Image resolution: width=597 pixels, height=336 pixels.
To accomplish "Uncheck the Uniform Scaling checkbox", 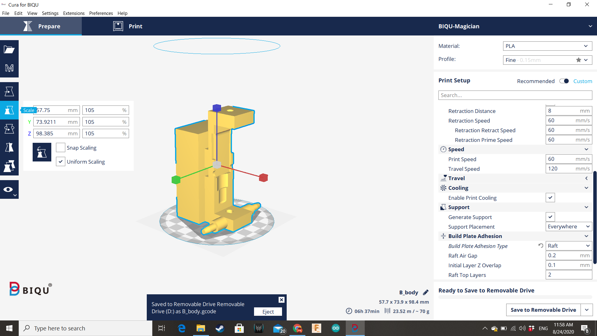I will tap(61, 162).
